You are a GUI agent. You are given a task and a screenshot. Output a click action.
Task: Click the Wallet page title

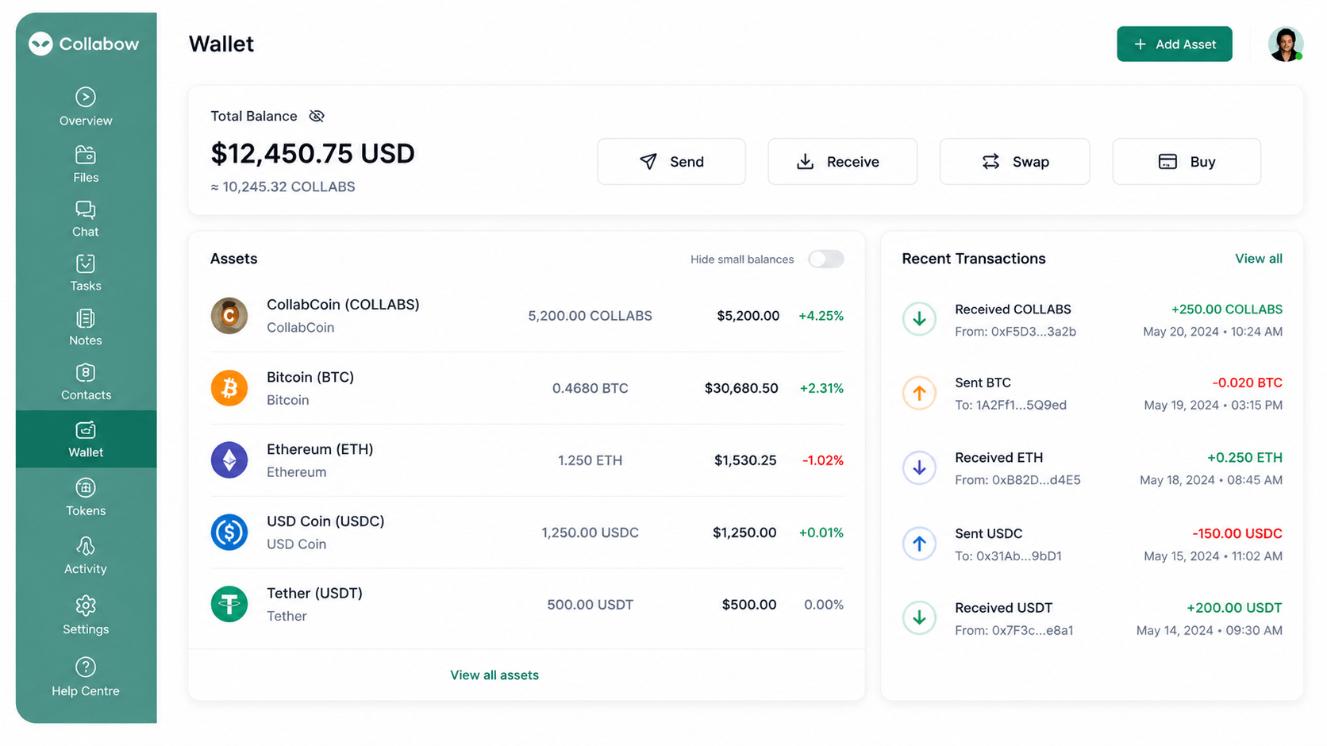point(221,44)
